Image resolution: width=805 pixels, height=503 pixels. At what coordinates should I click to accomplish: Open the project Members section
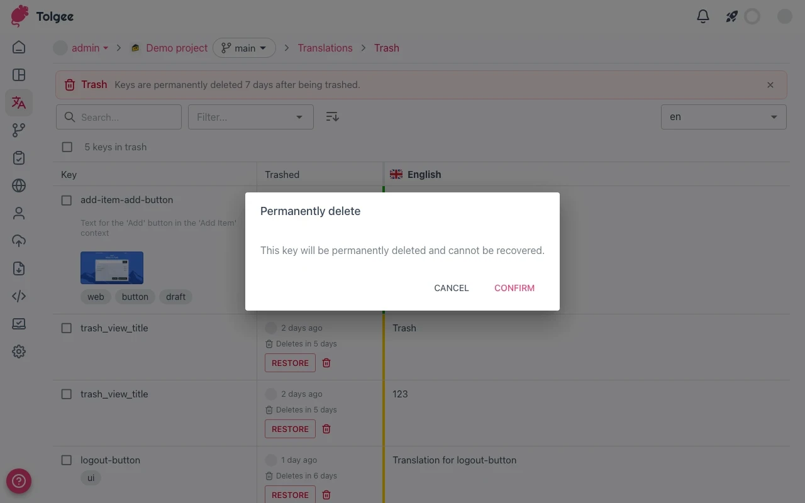coord(19,213)
